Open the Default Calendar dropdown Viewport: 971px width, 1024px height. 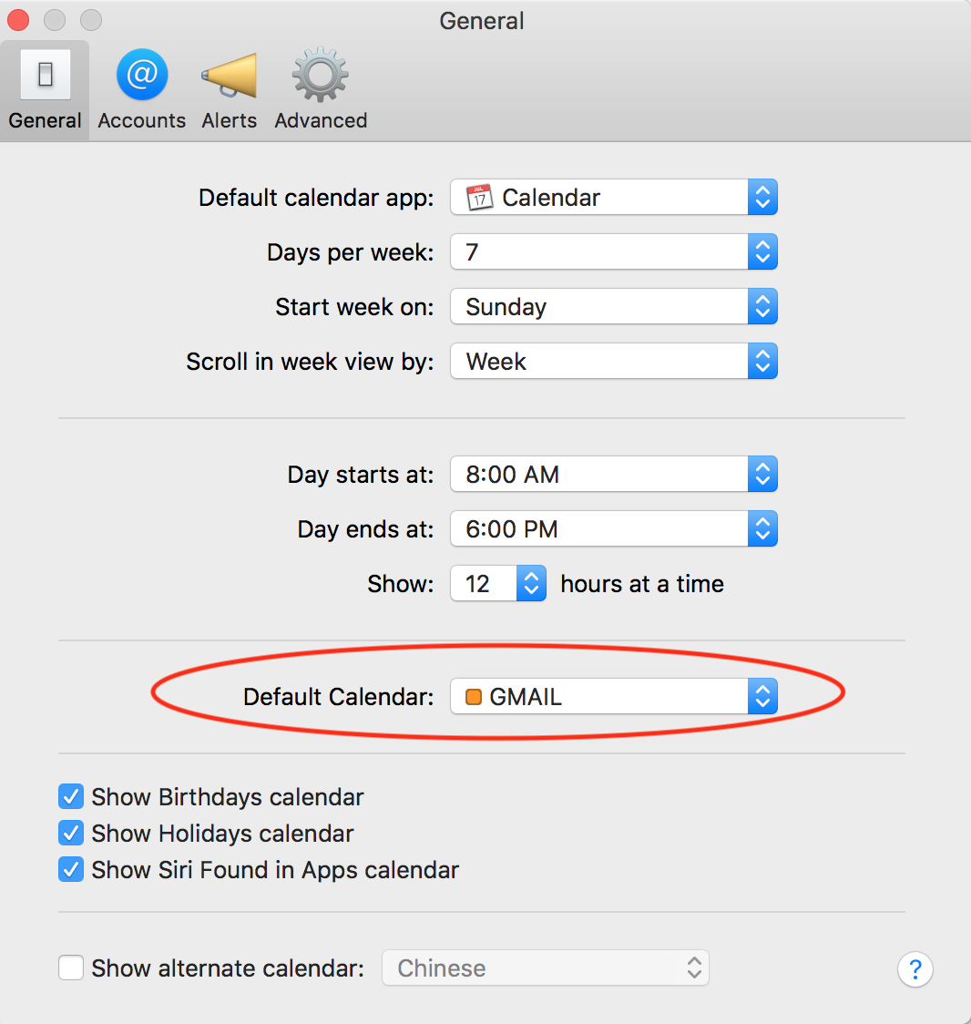[762, 695]
